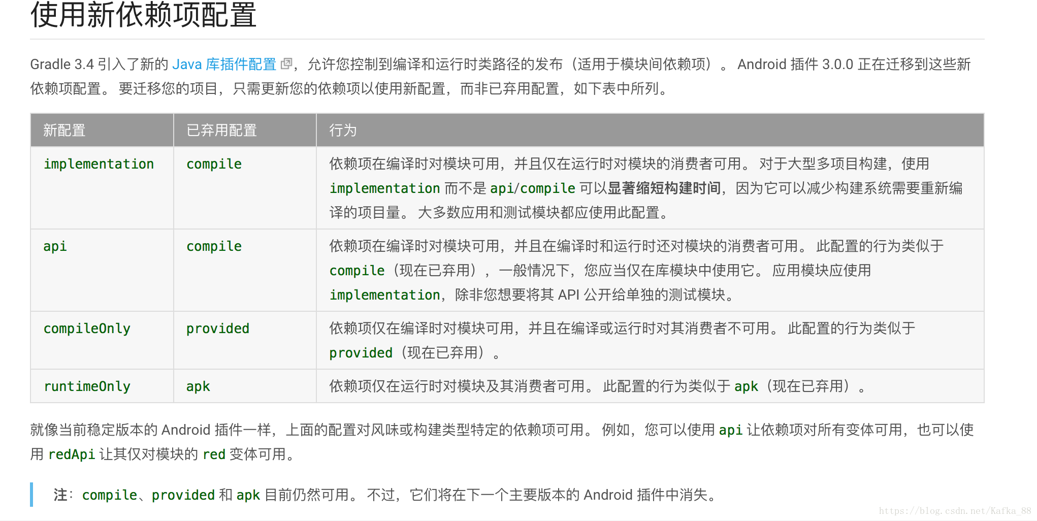Click the bold text 显著缩短构建时间
The width and height of the screenshot is (1037, 521).
(x=664, y=188)
